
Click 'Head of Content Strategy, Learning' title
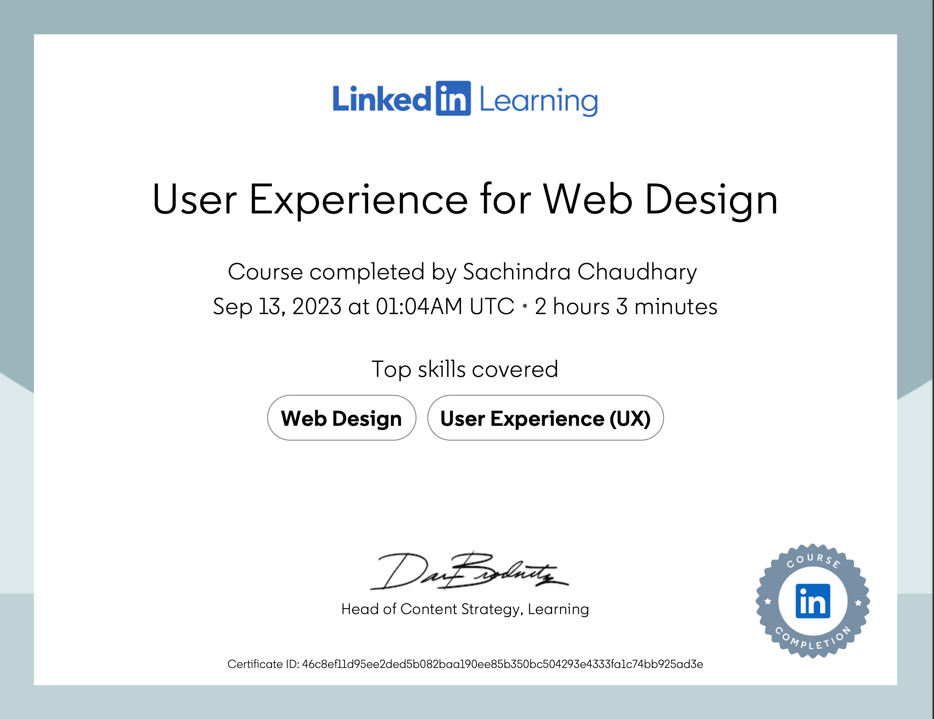tap(465, 609)
